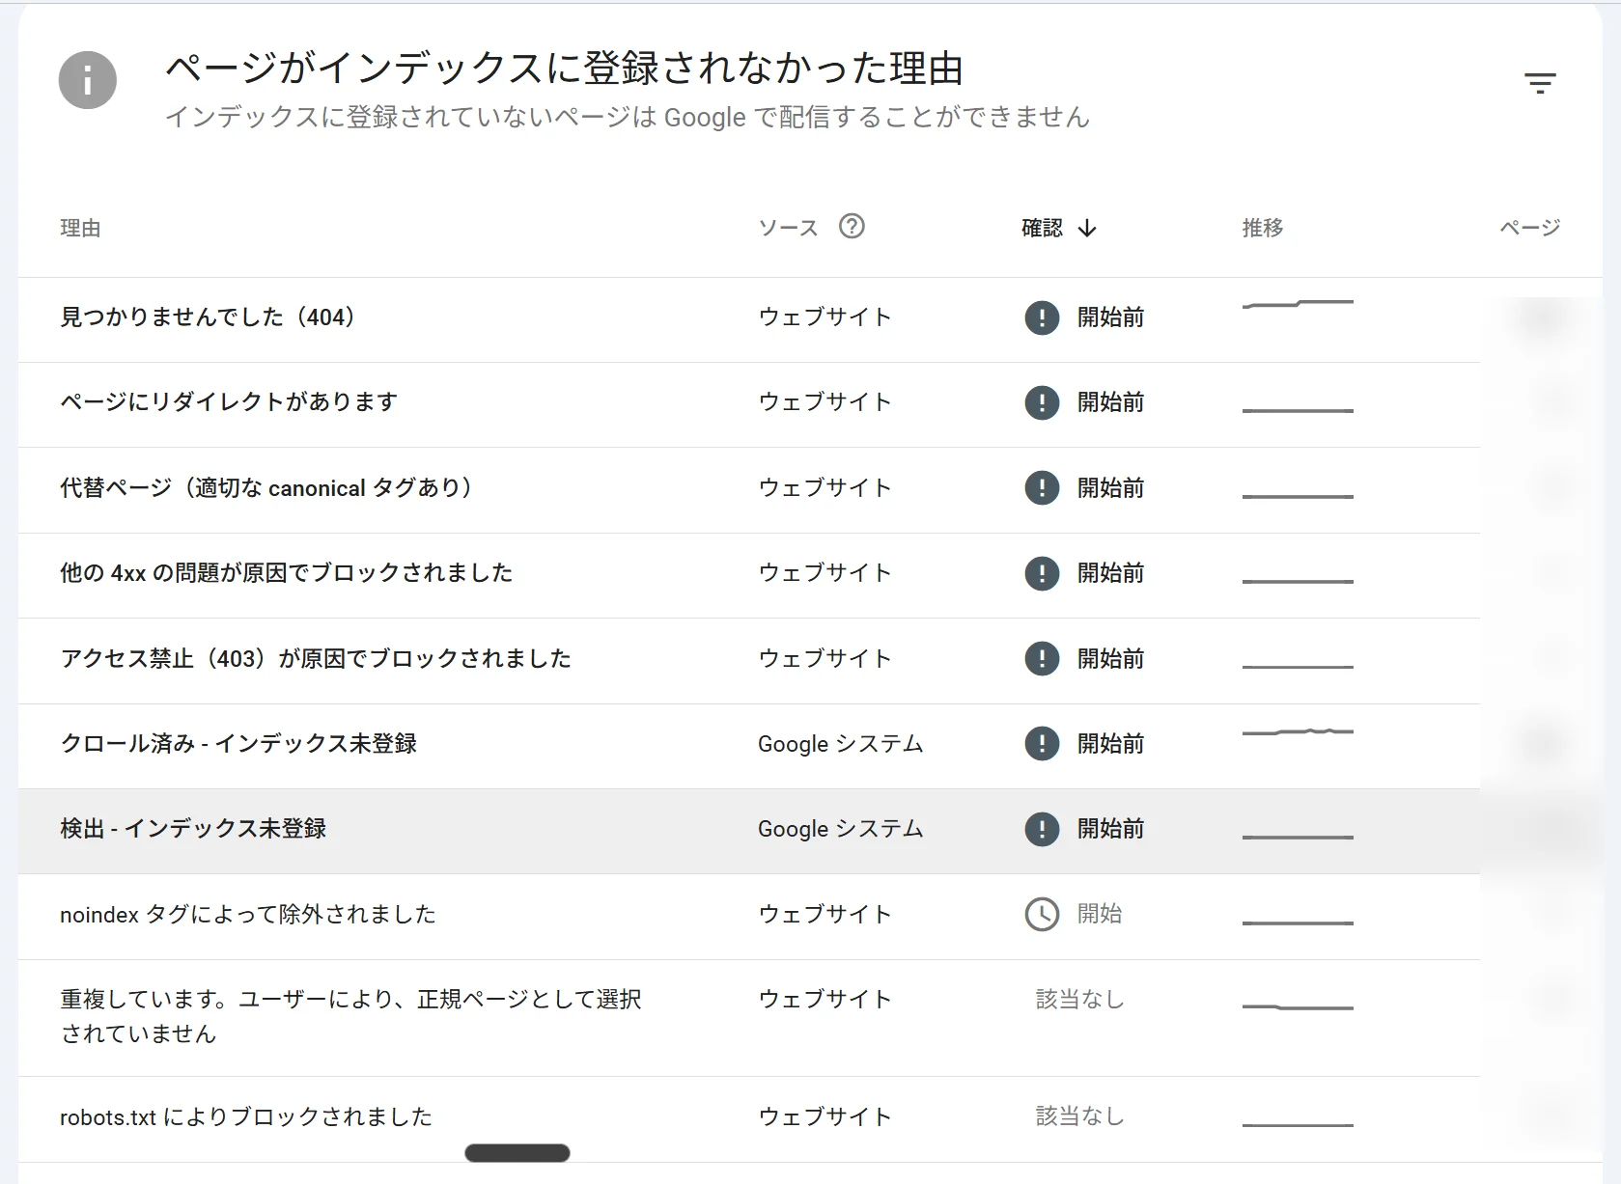Click the warning icon on the 4xx problem row
The width and height of the screenshot is (1621, 1184).
tap(1041, 573)
